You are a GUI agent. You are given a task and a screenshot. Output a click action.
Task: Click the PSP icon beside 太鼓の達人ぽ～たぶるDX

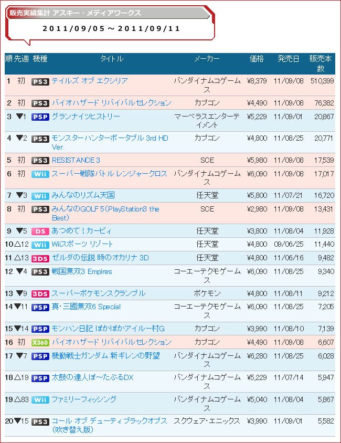point(40,378)
